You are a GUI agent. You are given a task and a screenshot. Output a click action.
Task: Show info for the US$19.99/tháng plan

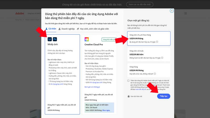pyautogui.click(x=157, y=42)
